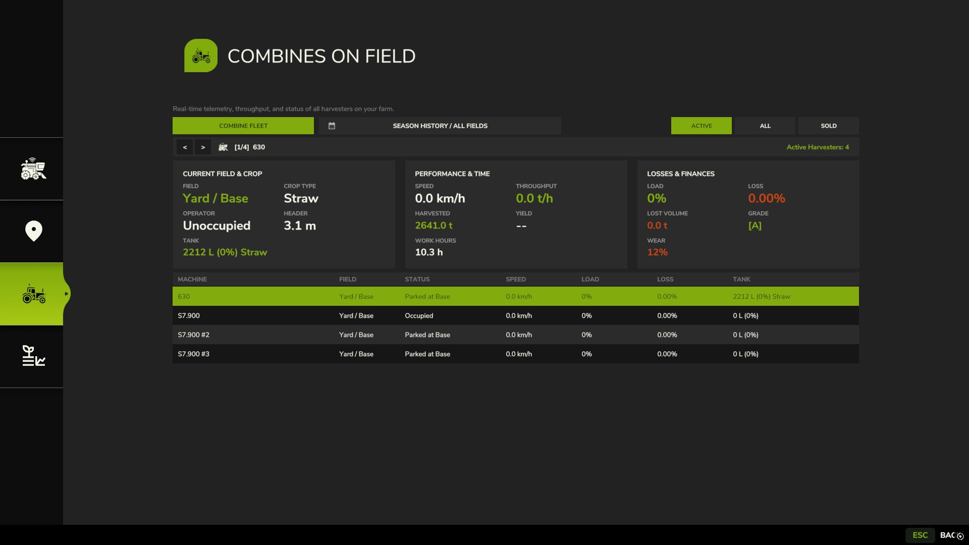Select the S7.900 machine row
The height and width of the screenshot is (545, 969).
(516, 315)
